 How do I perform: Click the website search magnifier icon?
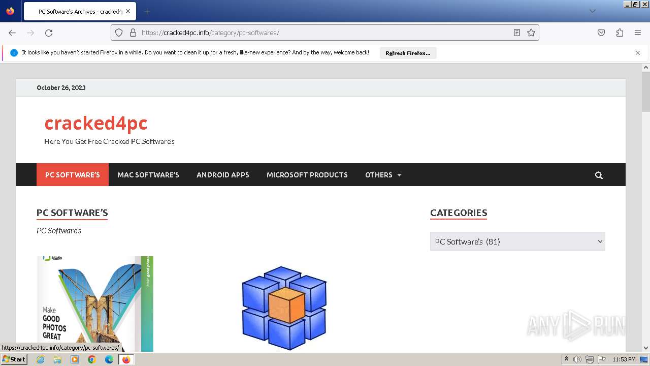coord(599,175)
